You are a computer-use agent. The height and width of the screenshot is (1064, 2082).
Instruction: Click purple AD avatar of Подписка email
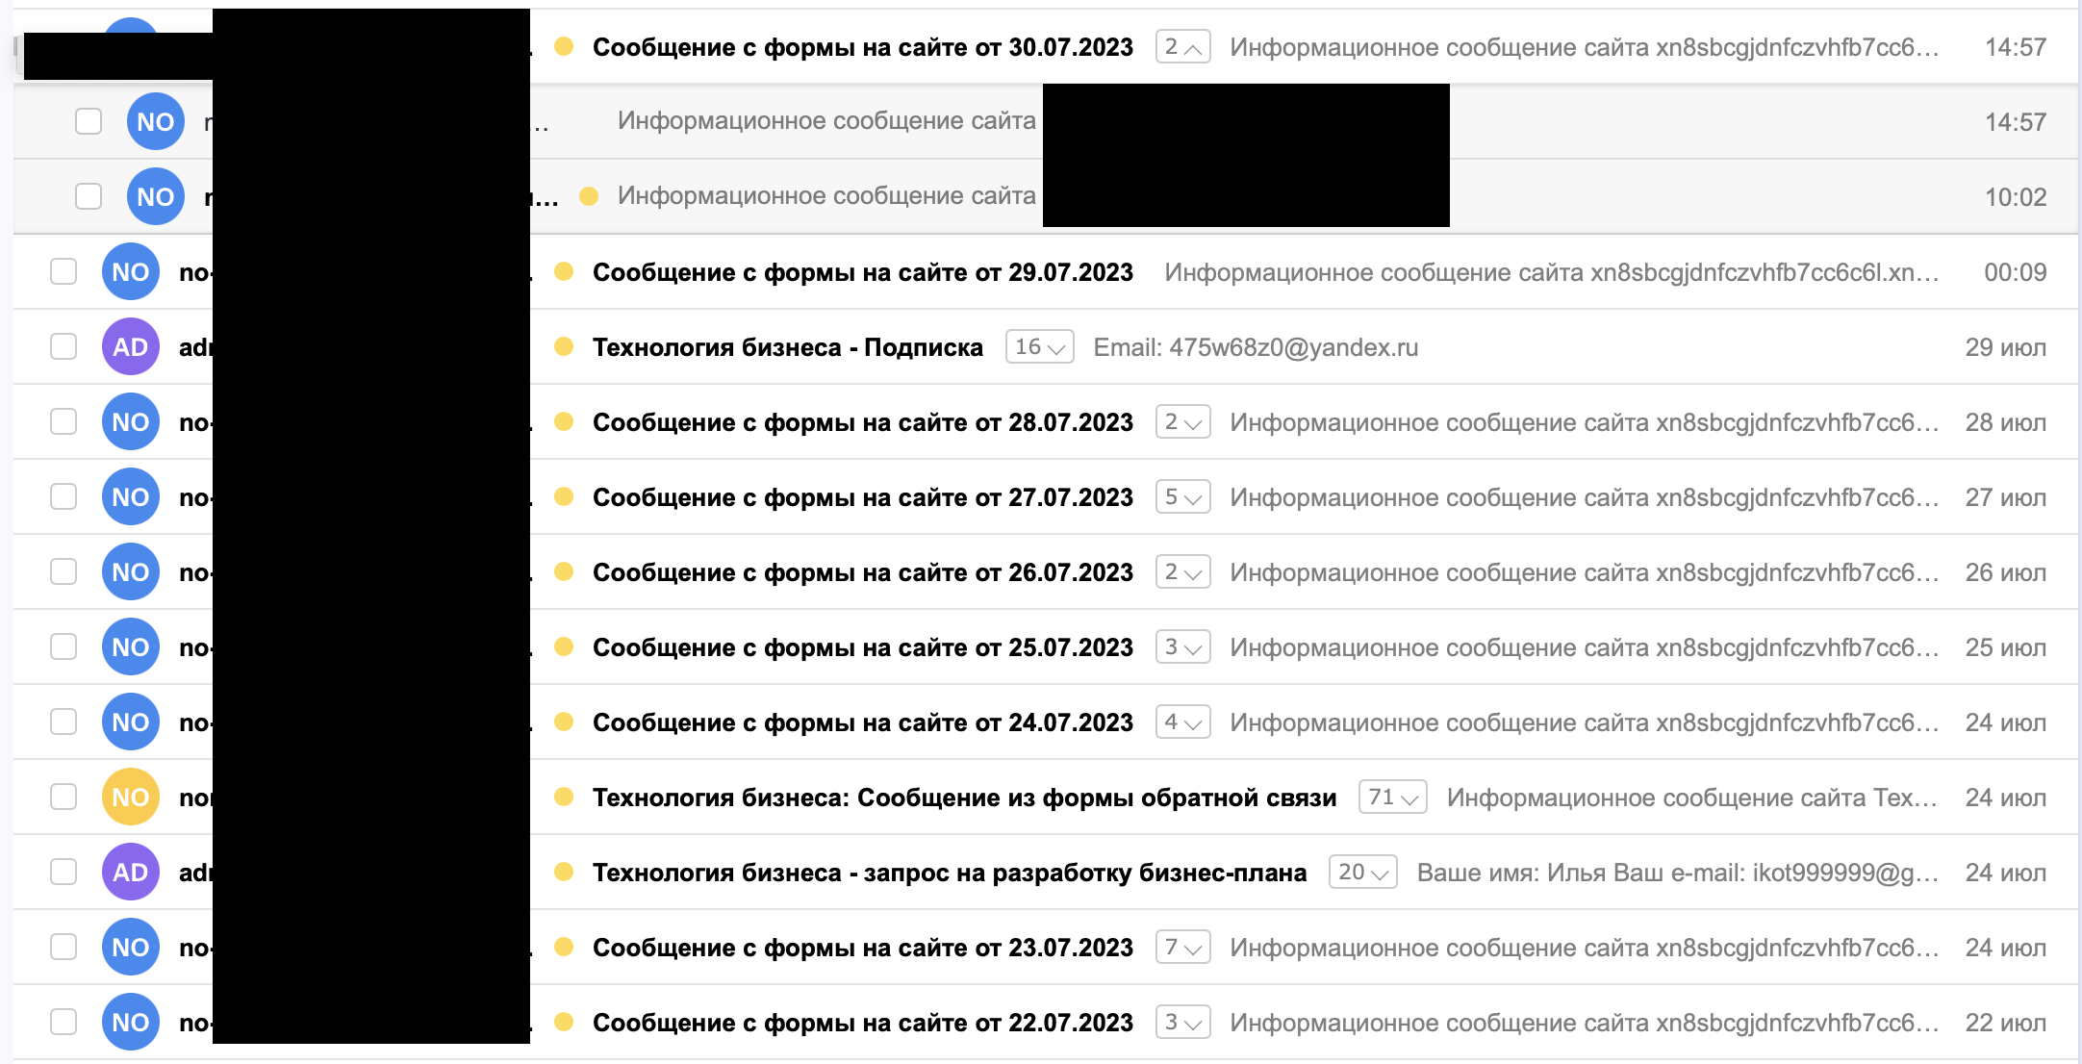coord(131,346)
